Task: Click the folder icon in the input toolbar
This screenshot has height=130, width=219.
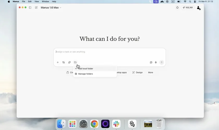Action: point(75,62)
